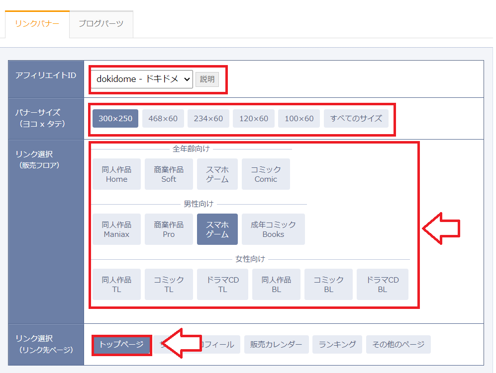Choose コミック TL floor
The height and width of the screenshot is (373, 496).
coord(169,284)
